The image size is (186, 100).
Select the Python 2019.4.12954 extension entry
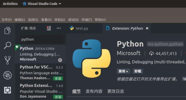coord(40,54)
